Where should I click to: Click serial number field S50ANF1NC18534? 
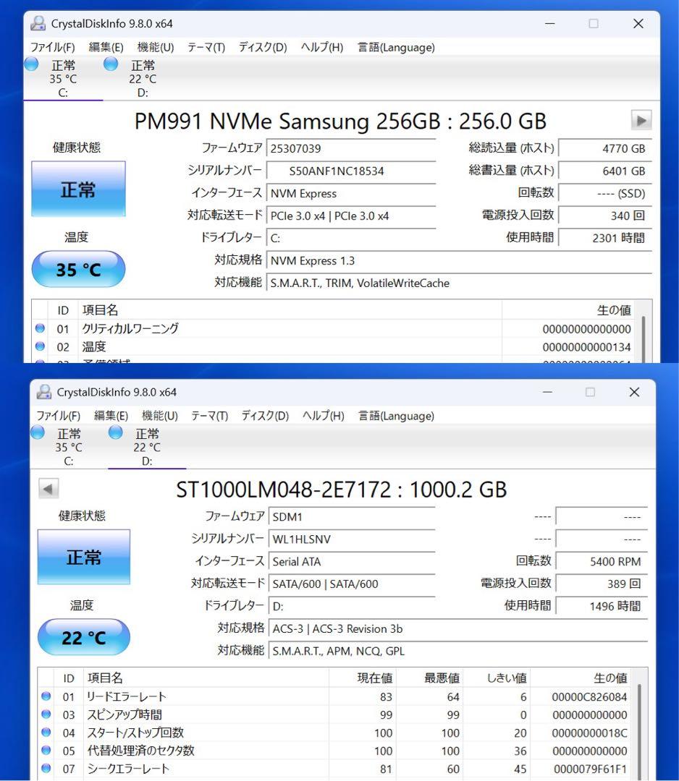click(x=351, y=171)
